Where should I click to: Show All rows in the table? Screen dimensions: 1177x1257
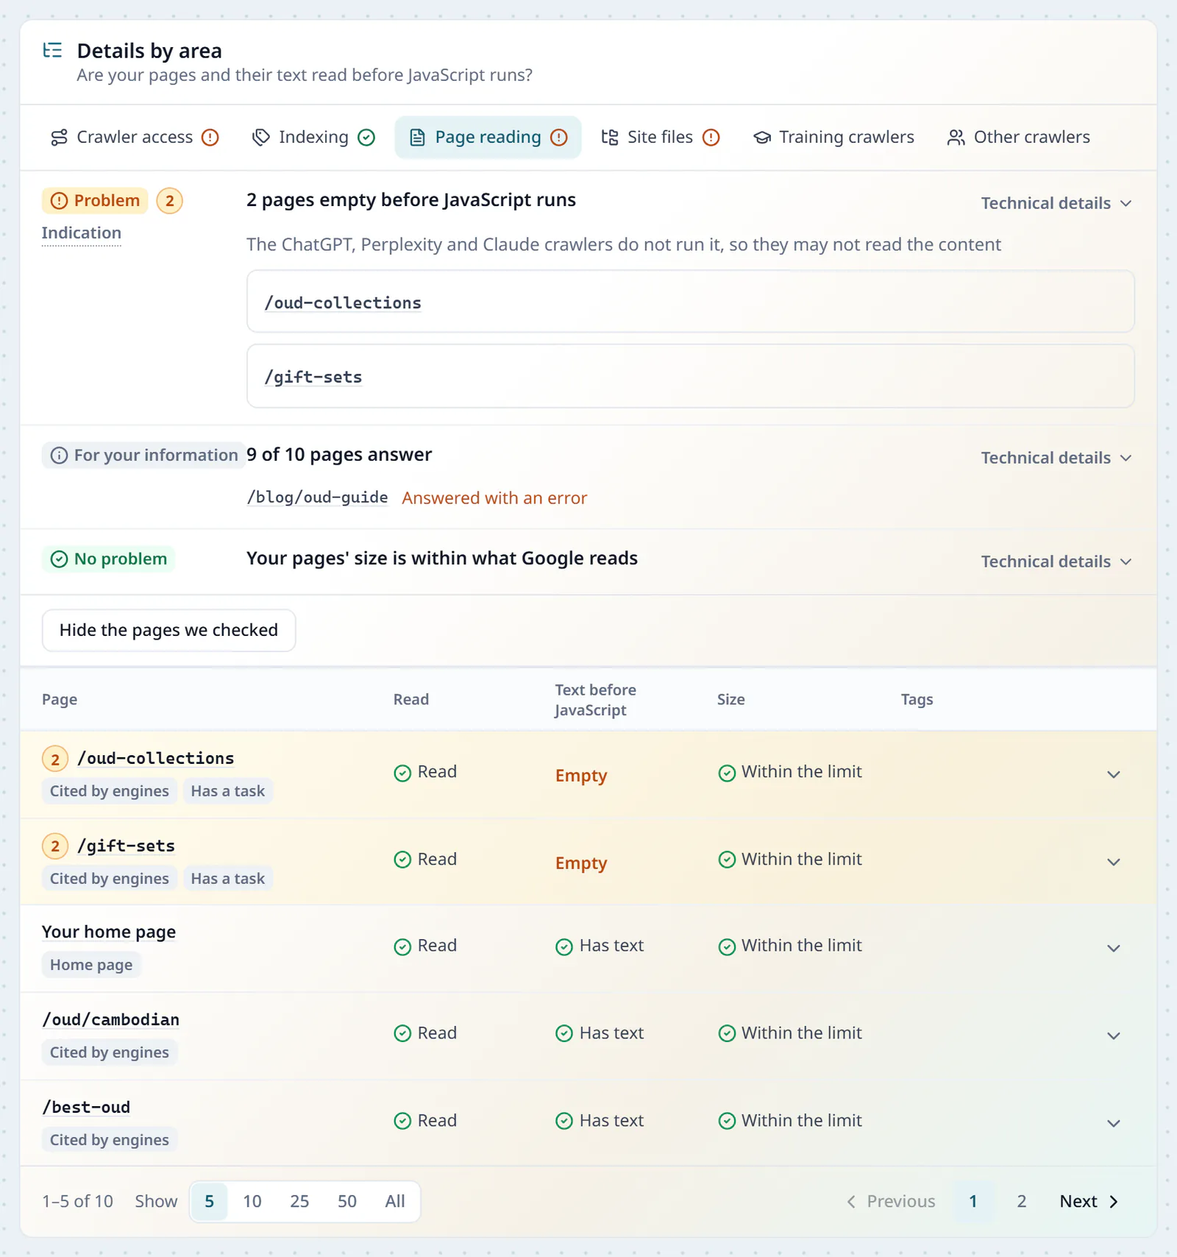tap(395, 1202)
